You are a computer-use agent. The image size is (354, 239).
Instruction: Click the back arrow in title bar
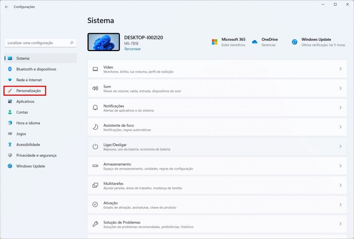pyautogui.click(x=7, y=7)
